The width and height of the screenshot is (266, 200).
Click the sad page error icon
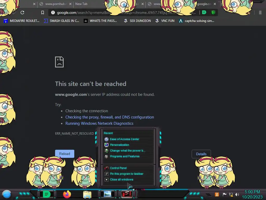coord(59,62)
